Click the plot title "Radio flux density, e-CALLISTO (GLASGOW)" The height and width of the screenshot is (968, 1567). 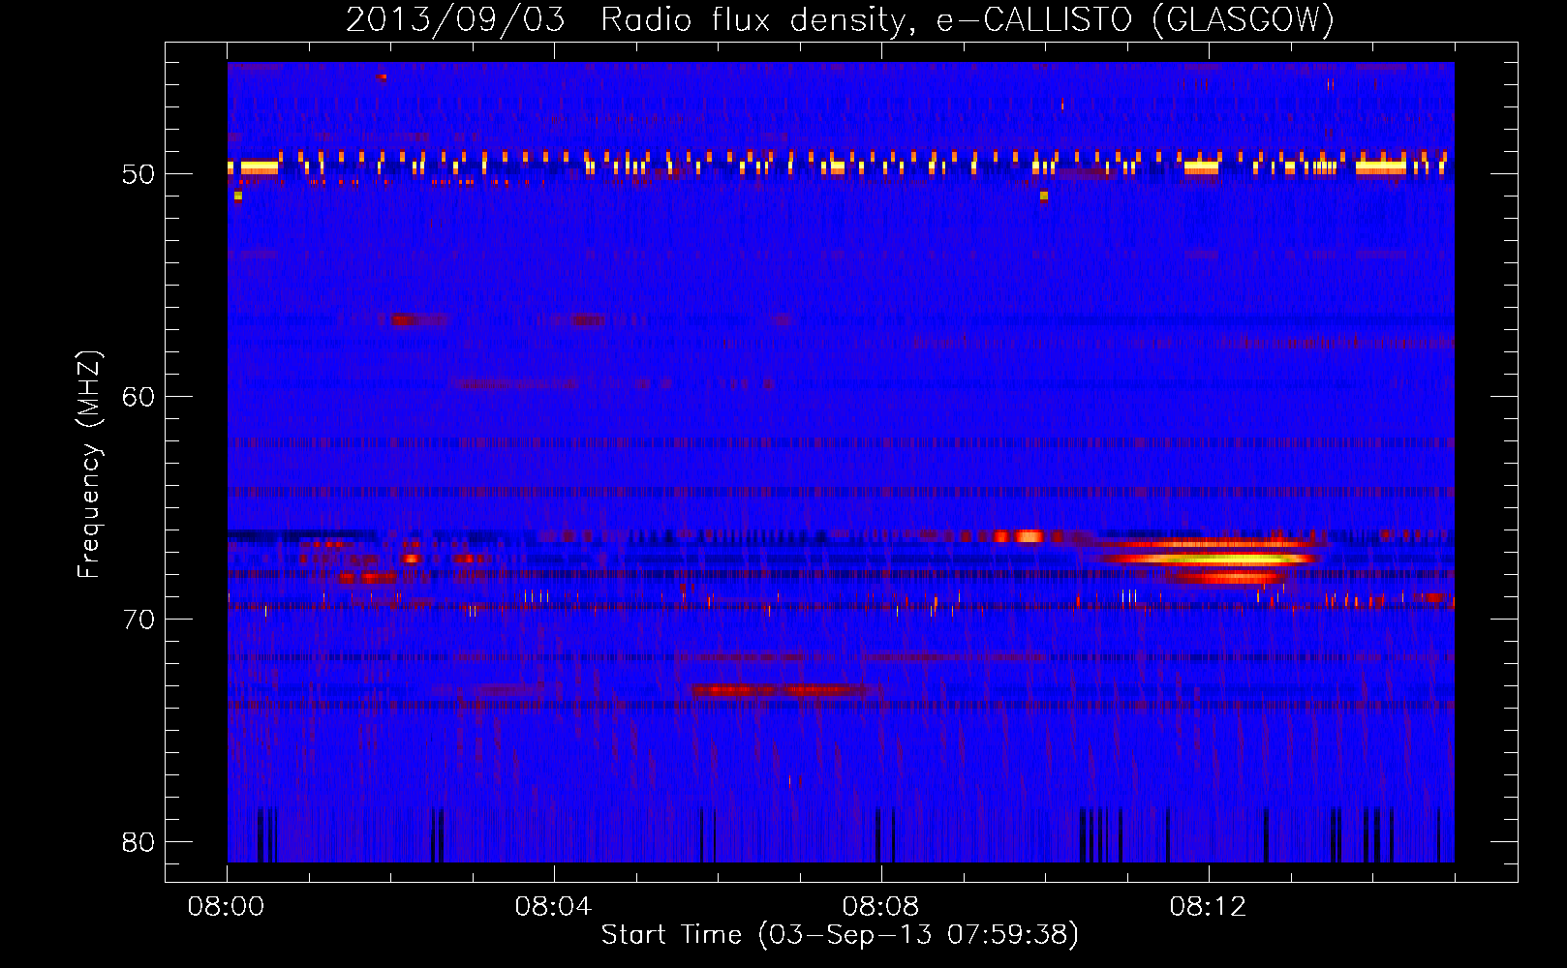click(968, 19)
